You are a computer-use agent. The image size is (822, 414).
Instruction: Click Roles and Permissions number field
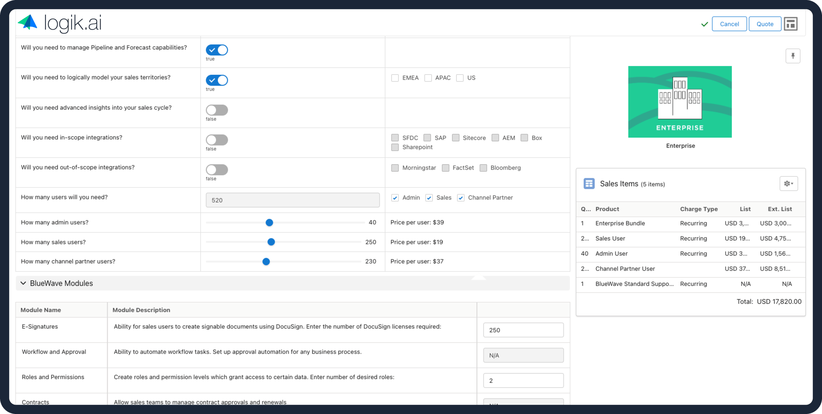tap(523, 380)
